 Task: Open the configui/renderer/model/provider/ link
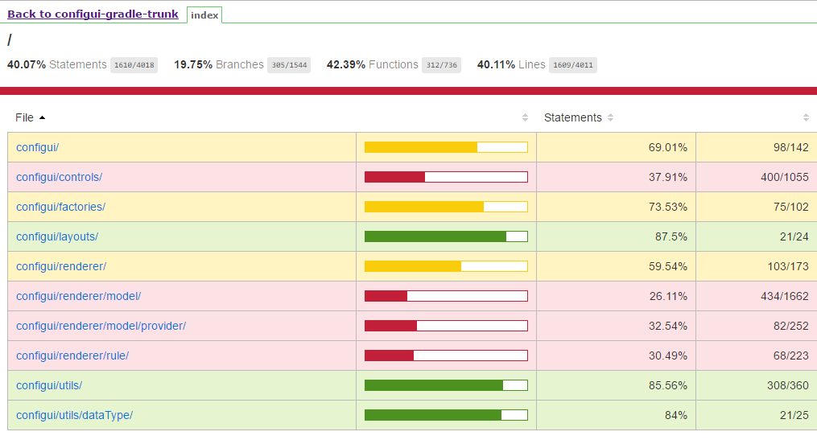tap(101, 326)
